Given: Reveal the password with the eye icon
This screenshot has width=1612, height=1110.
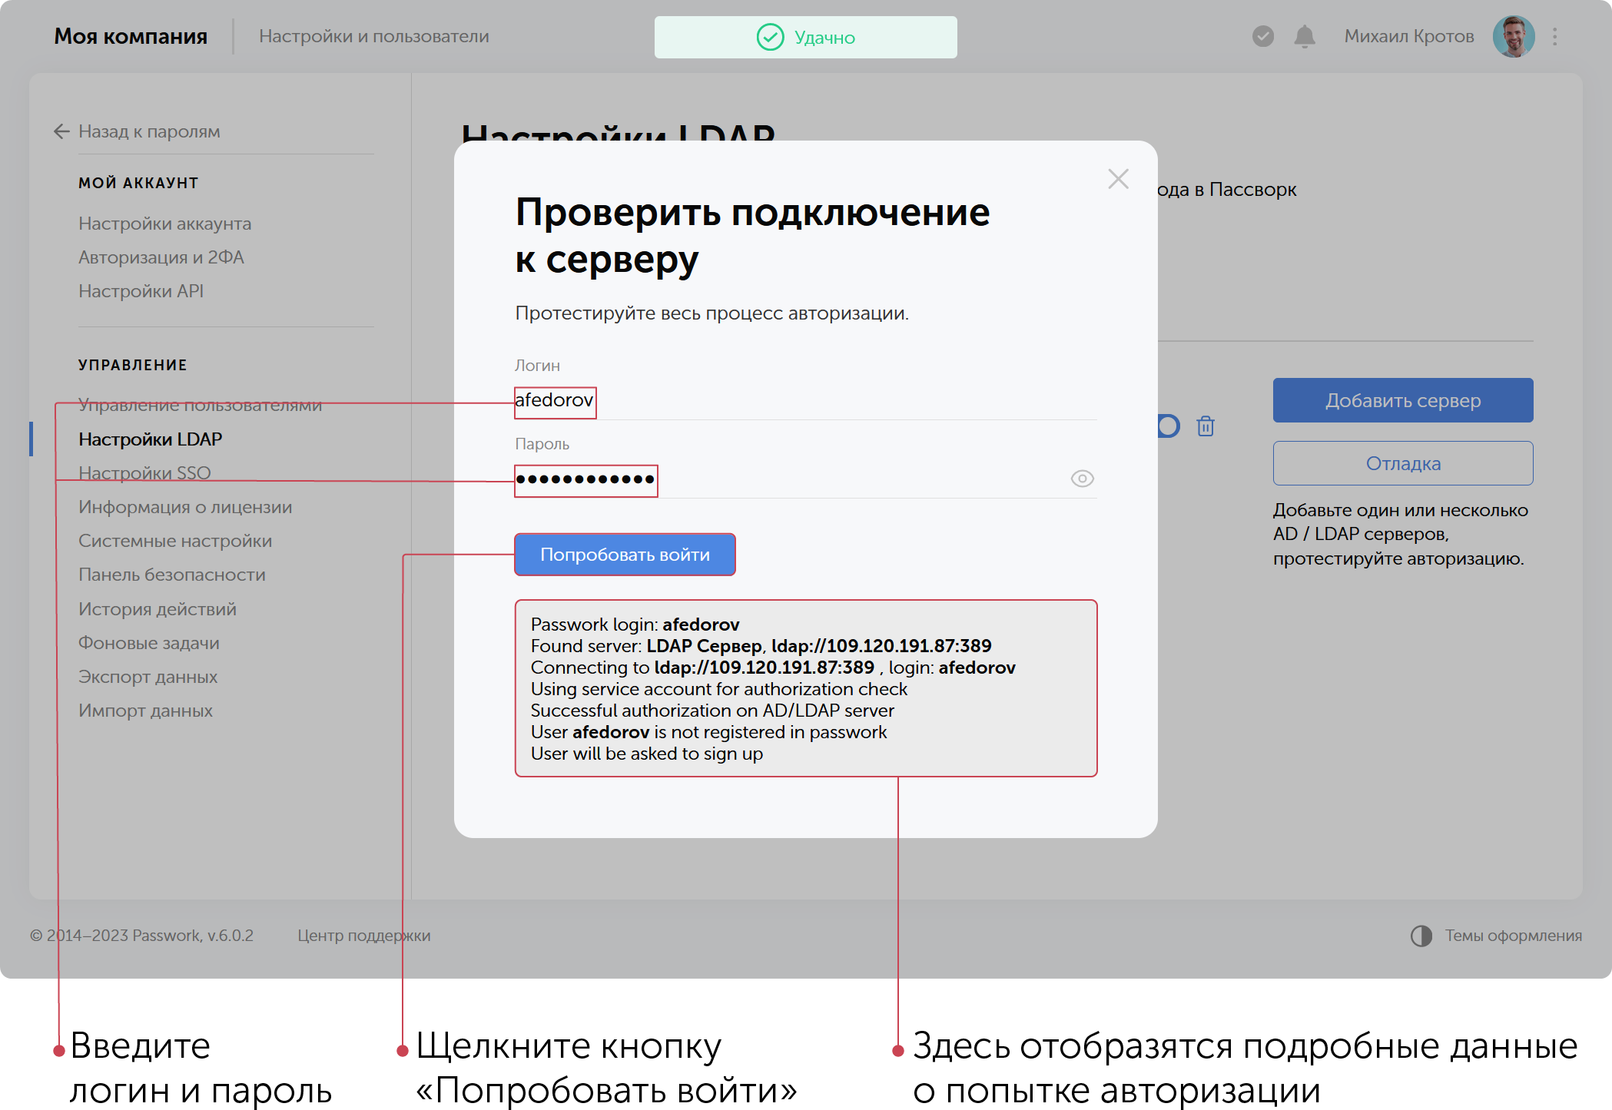Looking at the screenshot, I should [x=1083, y=479].
